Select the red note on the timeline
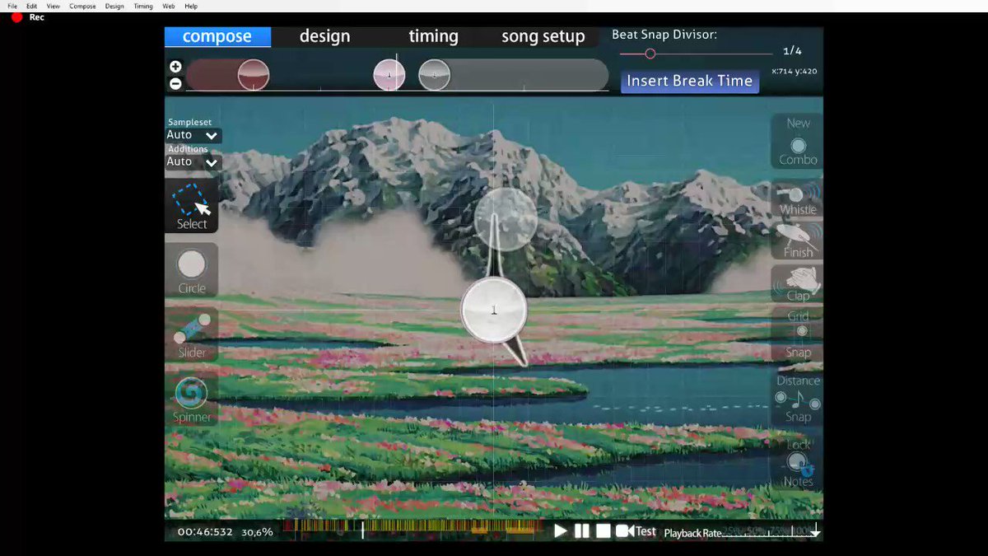Image resolution: width=988 pixels, height=556 pixels. pos(254,75)
